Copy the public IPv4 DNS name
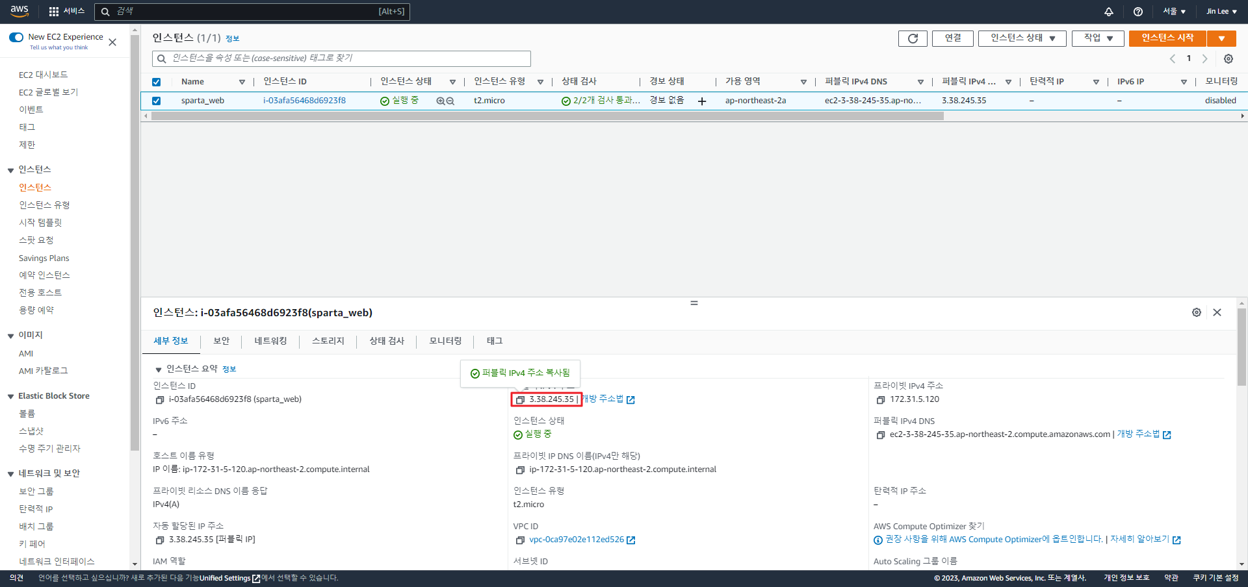 coord(881,435)
